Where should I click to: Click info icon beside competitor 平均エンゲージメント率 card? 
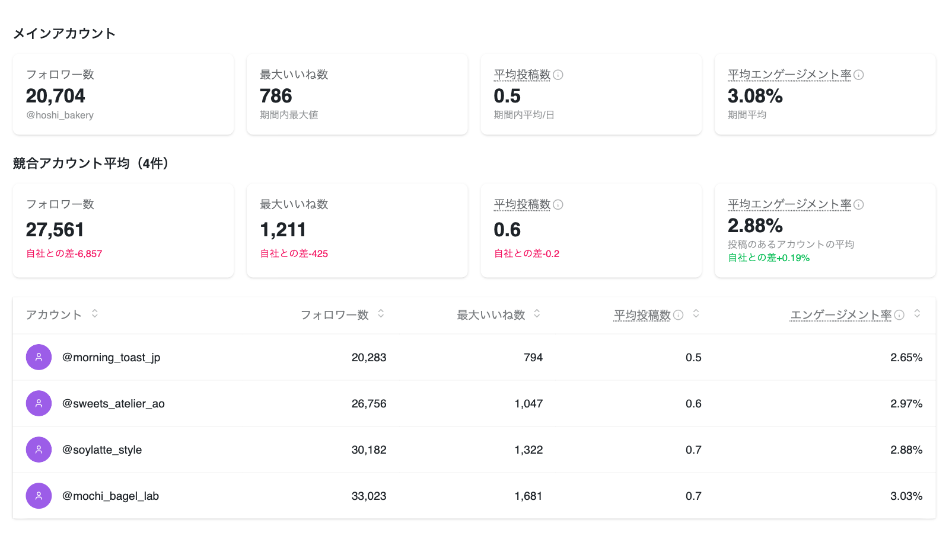click(x=858, y=204)
